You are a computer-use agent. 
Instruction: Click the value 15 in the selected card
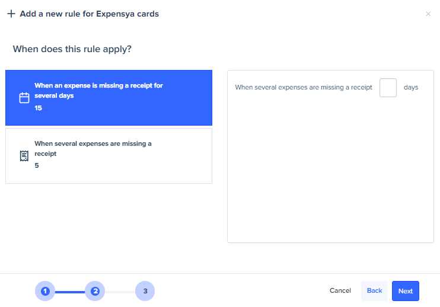(x=39, y=108)
